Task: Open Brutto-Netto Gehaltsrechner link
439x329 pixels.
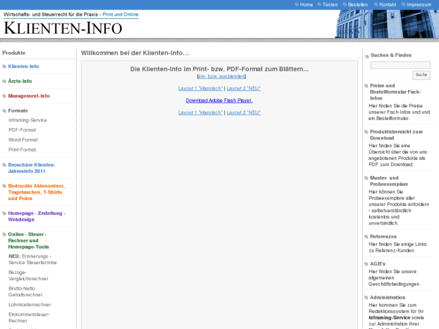Action: 25,292
